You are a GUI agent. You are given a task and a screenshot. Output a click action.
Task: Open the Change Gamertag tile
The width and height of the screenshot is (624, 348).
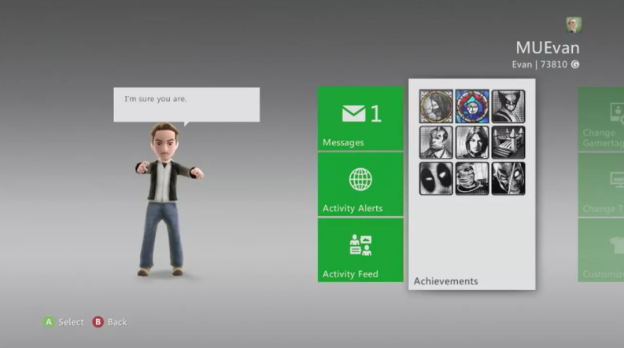[x=601, y=119]
